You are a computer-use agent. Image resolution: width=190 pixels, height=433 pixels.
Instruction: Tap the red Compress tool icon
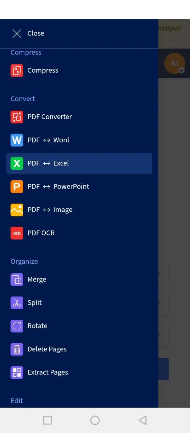click(17, 70)
